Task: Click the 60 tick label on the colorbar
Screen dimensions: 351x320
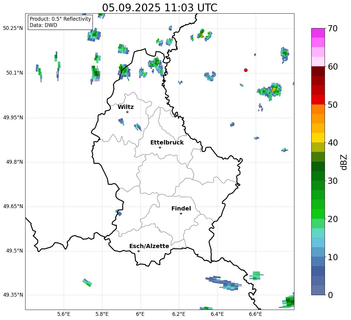Action: coord(334,67)
